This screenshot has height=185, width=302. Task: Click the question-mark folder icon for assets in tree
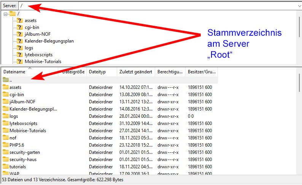point(20,21)
